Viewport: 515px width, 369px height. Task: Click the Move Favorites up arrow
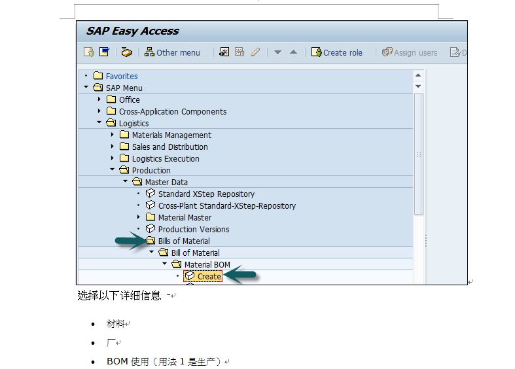coord(293,52)
